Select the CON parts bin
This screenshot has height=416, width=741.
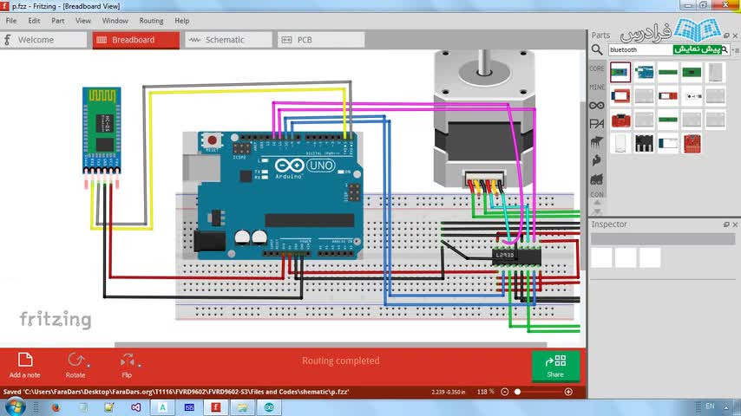[597, 194]
